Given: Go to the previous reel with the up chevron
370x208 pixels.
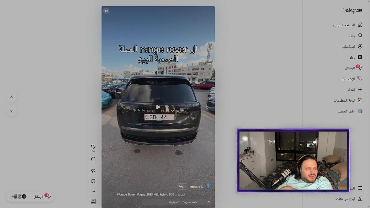Looking at the screenshot, I should pyautogui.click(x=12, y=97).
